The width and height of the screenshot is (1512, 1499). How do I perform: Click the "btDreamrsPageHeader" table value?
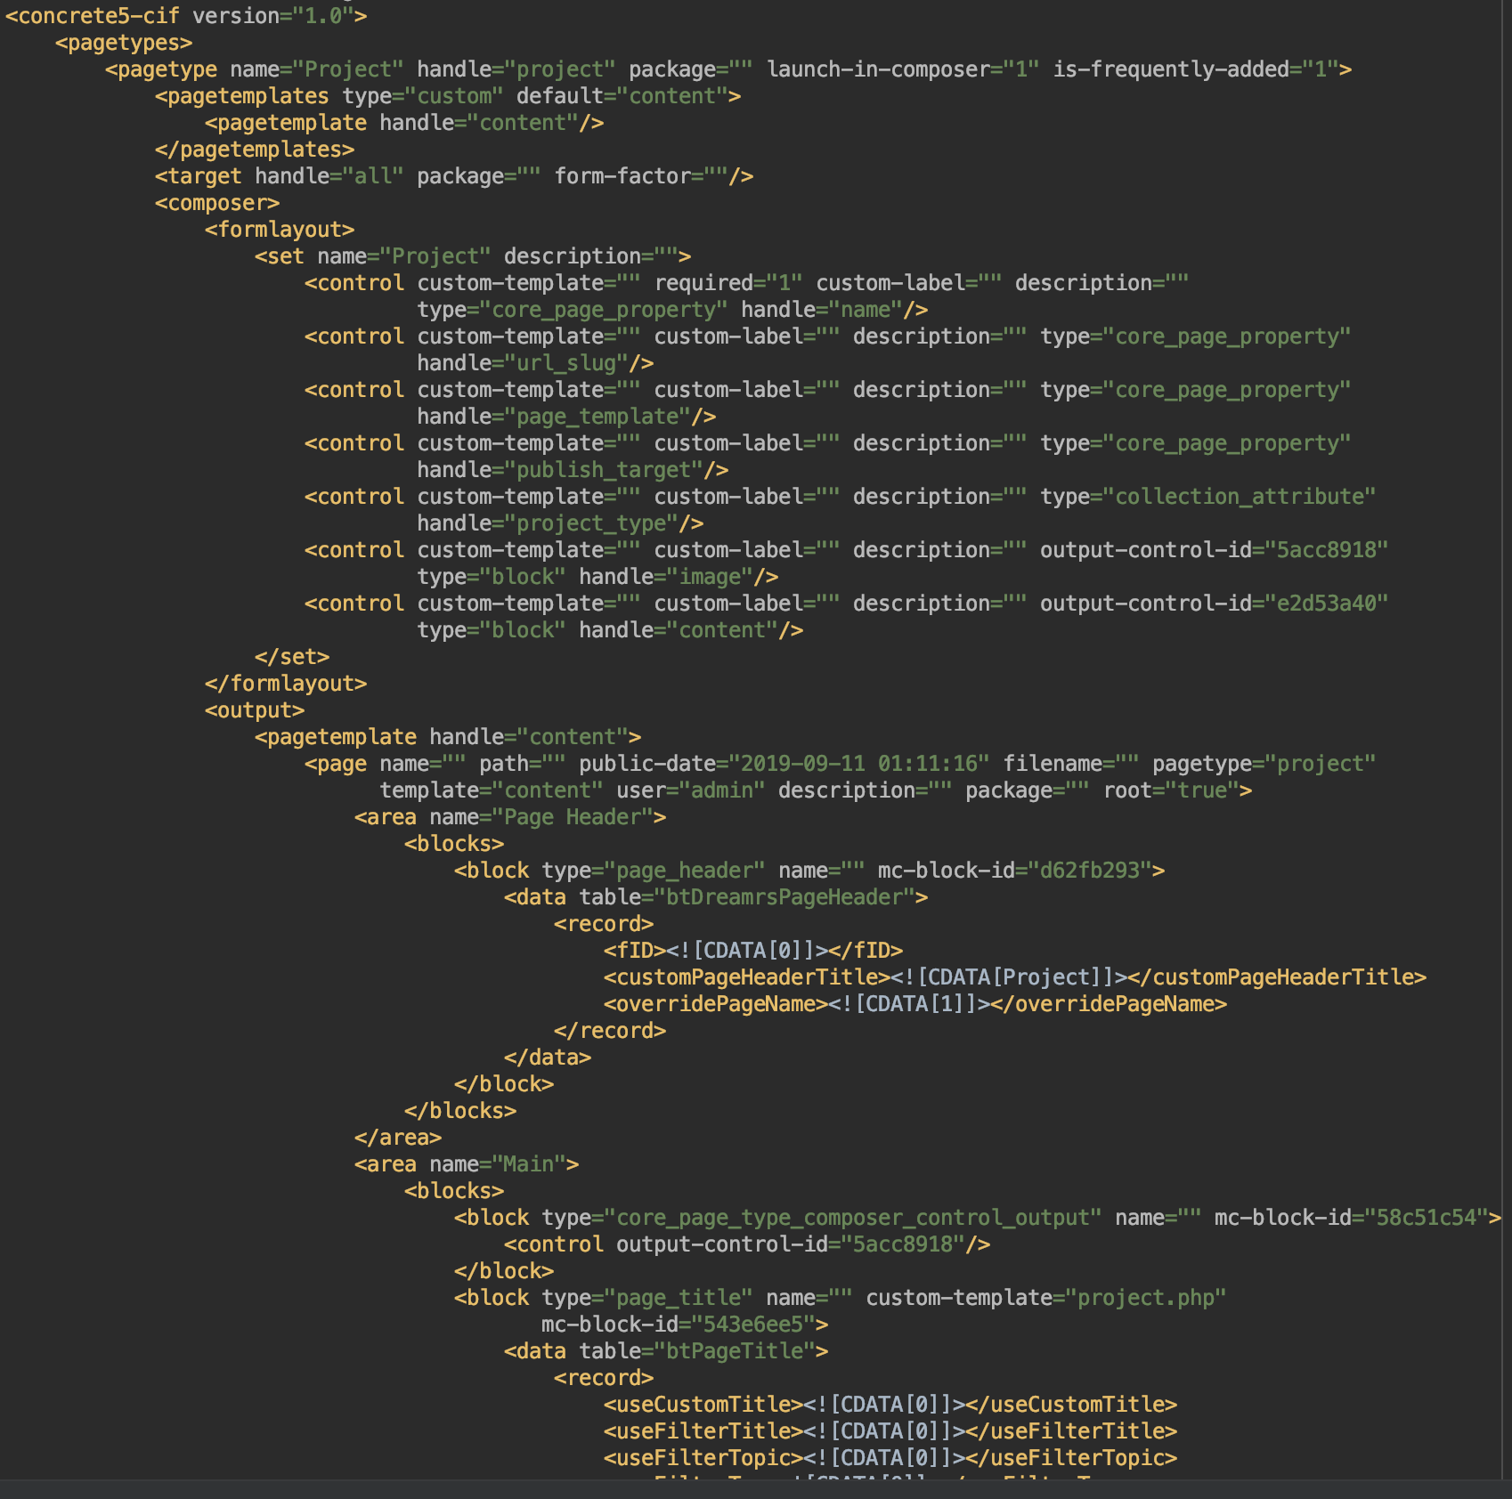point(790,897)
